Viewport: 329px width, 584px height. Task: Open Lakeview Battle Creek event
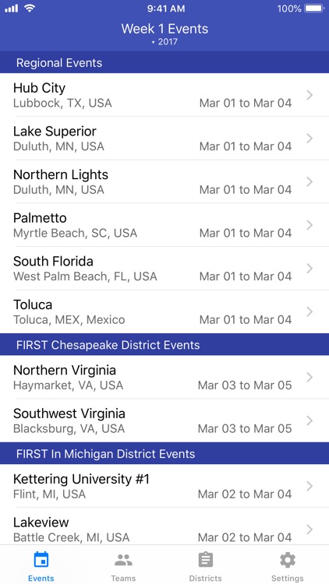[164, 529]
